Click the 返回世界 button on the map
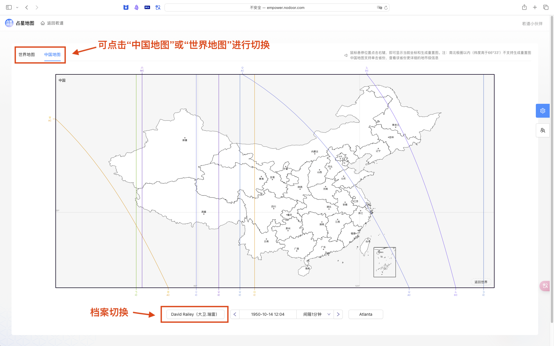 click(481, 282)
